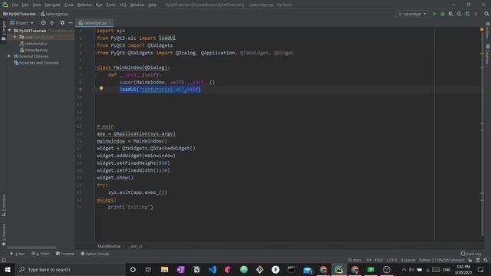The width and height of the screenshot is (491, 276).
Task: Collapse the PyQt5Tutorials root folder
Action: (10, 31)
